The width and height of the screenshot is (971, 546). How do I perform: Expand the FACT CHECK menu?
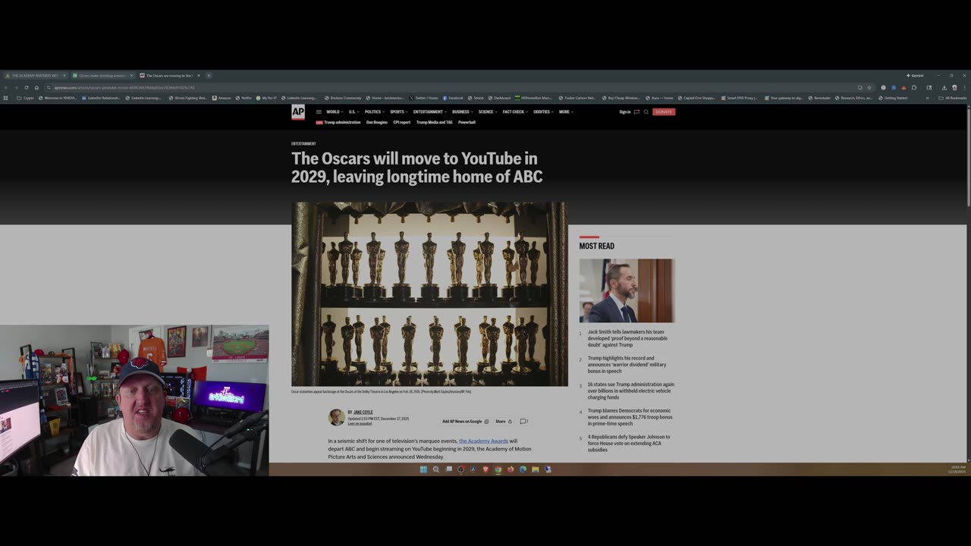pyautogui.click(x=515, y=112)
